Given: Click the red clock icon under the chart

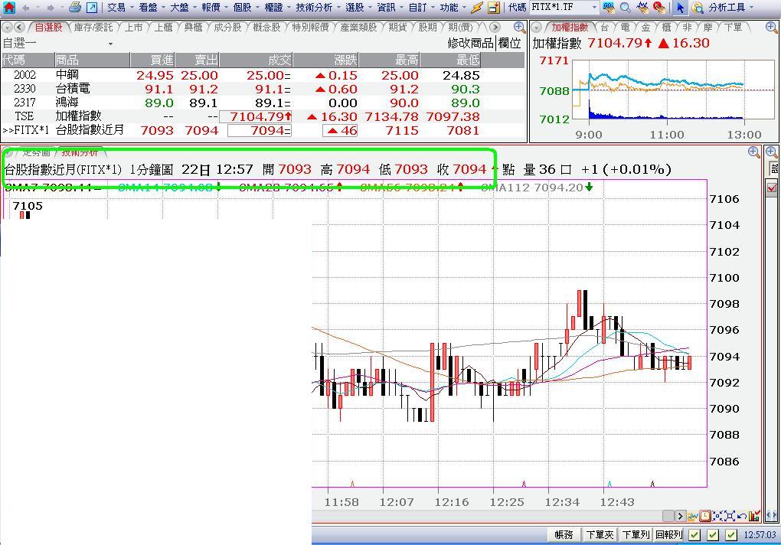Looking at the screenshot, I should pos(704,516).
